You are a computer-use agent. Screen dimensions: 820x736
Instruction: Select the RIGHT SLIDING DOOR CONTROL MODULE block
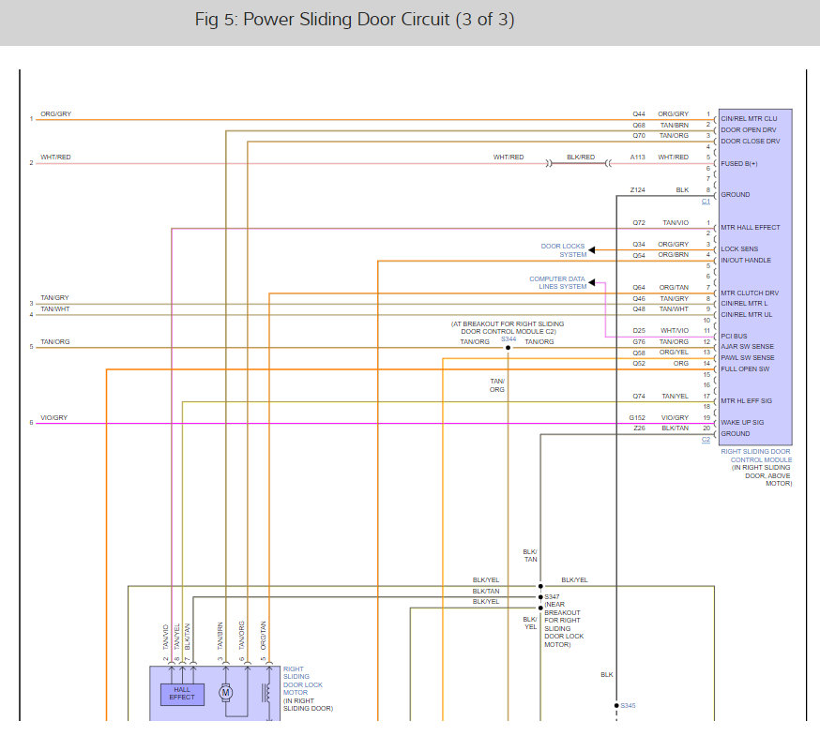753,272
